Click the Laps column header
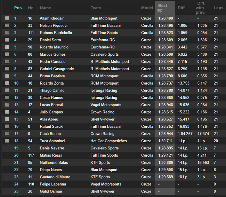 pos(218,8)
